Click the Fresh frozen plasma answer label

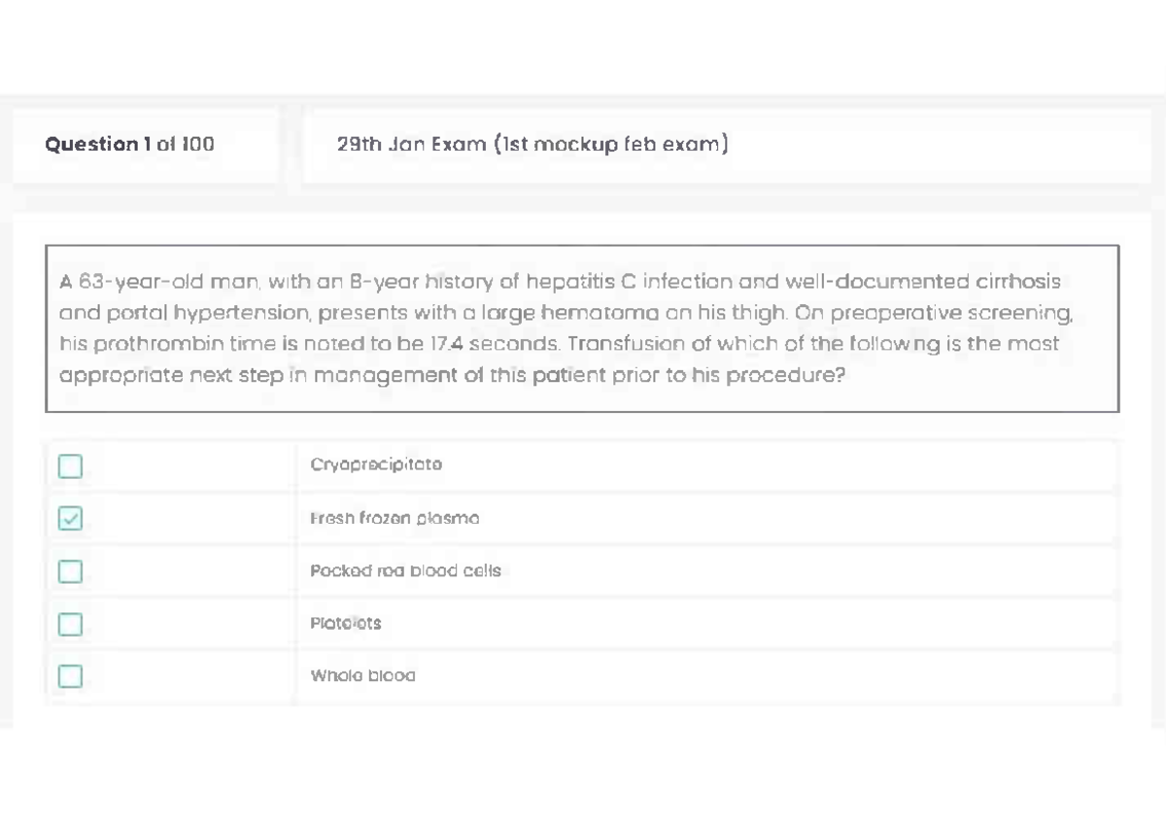394,519
